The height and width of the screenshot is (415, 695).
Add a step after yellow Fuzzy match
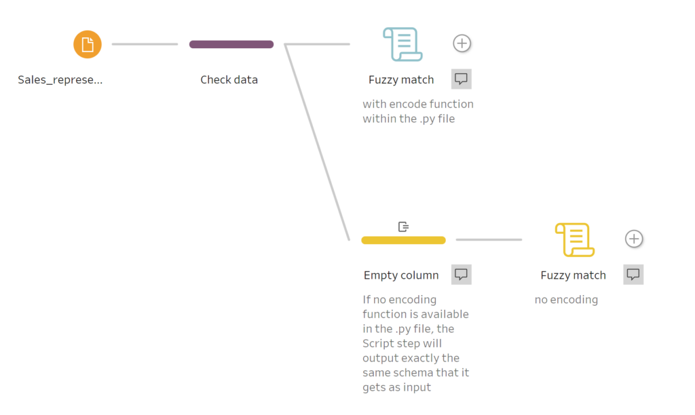click(x=634, y=239)
